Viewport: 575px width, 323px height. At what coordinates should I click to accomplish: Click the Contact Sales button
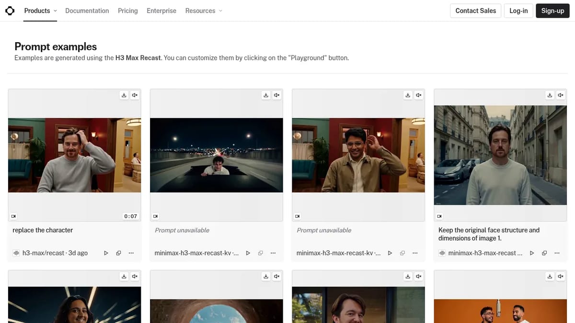(x=476, y=11)
